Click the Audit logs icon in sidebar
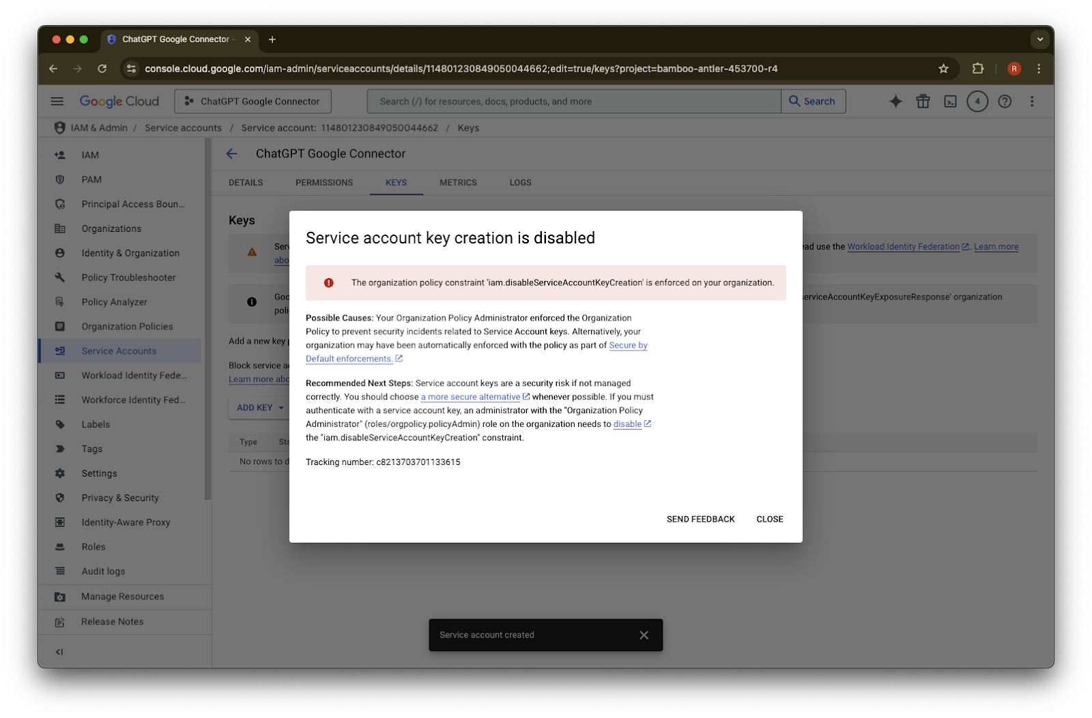 point(60,571)
